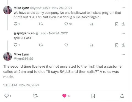Viewport: 132px width, 102px height.
Task: Like the 'spill PLEASE' tweet
Action: pos(66,45)
